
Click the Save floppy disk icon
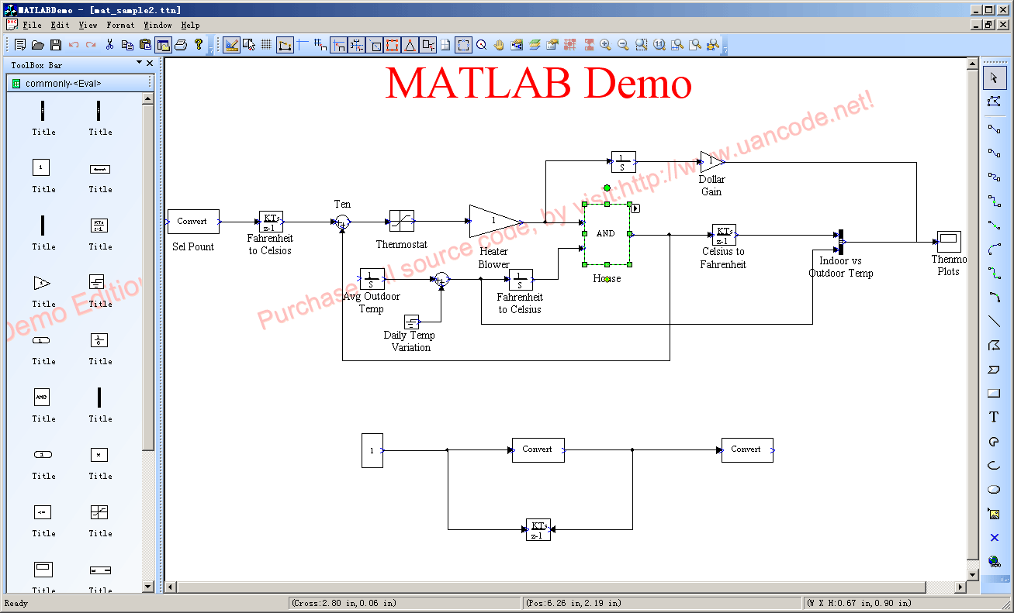point(56,45)
